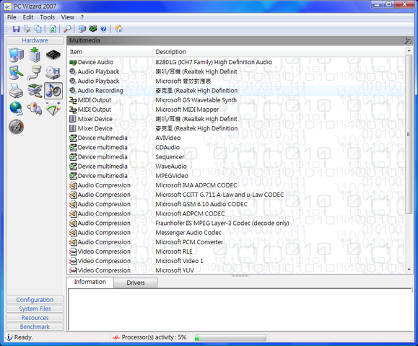Open the Drives disc icon
Image resolution: width=418 pixels, height=346 pixels.
pos(53,73)
